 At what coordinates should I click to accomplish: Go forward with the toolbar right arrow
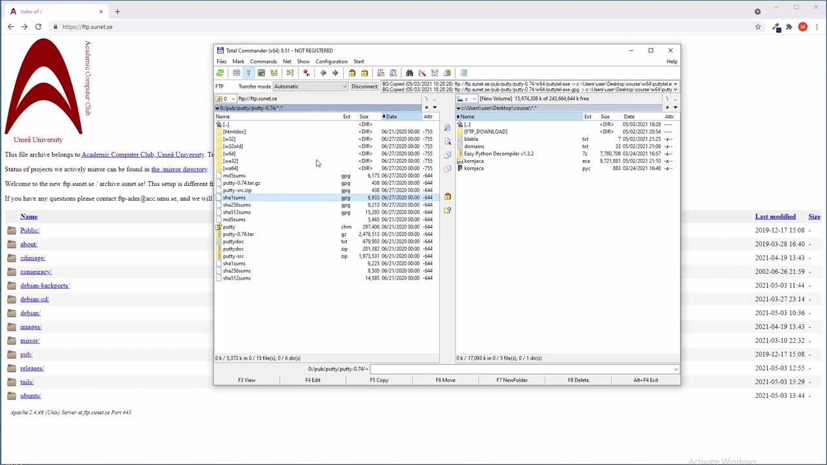click(335, 73)
